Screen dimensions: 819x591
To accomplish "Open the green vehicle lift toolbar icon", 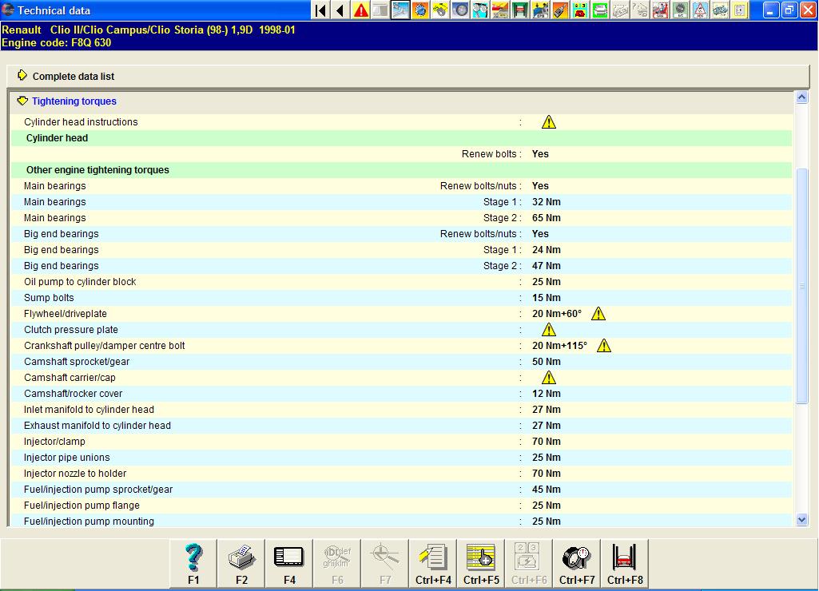I will (x=520, y=10).
